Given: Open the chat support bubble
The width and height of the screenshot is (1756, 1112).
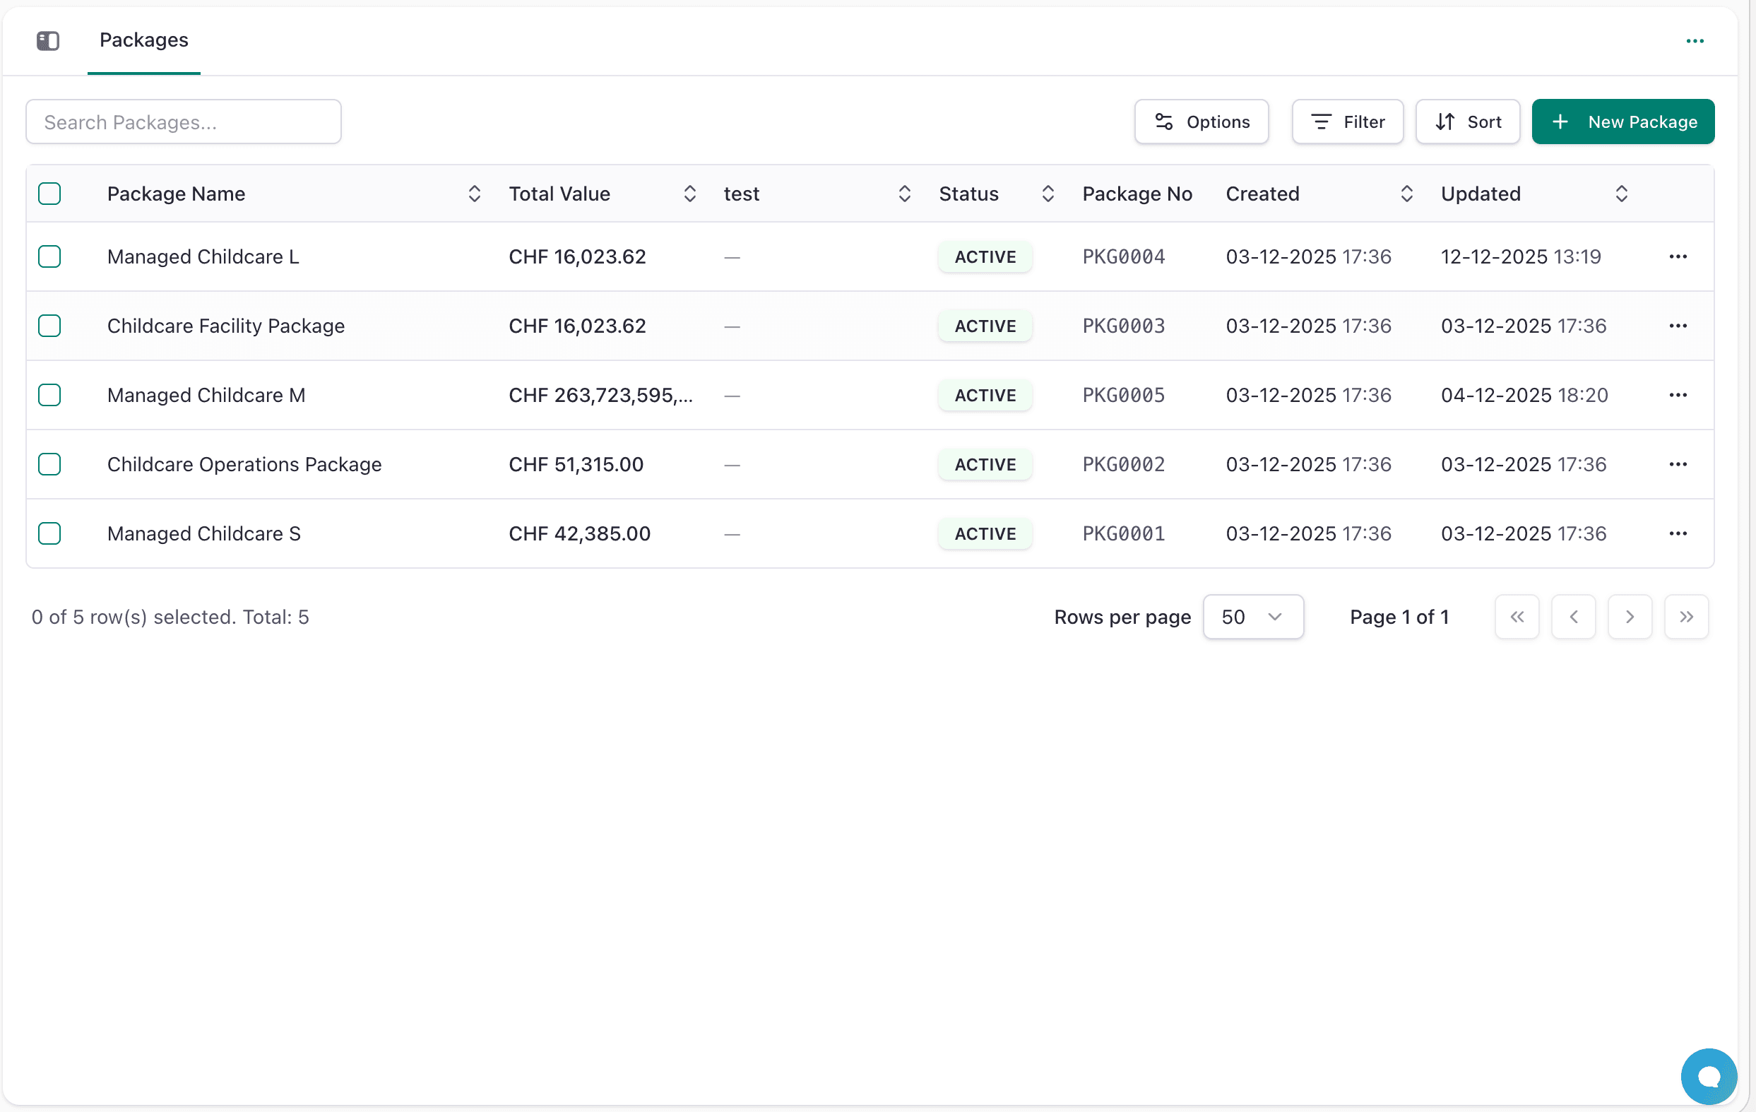Looking at the screenshot, I should point(1709,1076).
